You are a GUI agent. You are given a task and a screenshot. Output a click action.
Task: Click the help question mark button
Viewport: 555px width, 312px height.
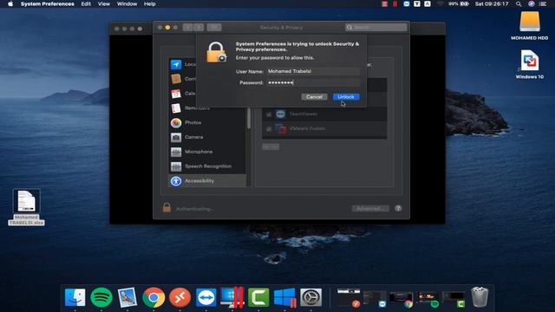click(398, 208)
